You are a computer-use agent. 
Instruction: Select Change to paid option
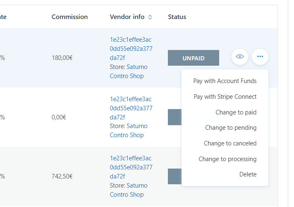pos(236,112)
